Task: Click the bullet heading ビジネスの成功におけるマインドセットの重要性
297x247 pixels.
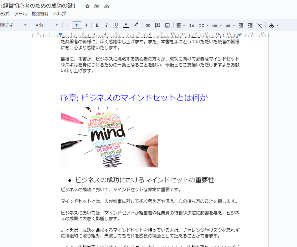Action: pos(145,180)
